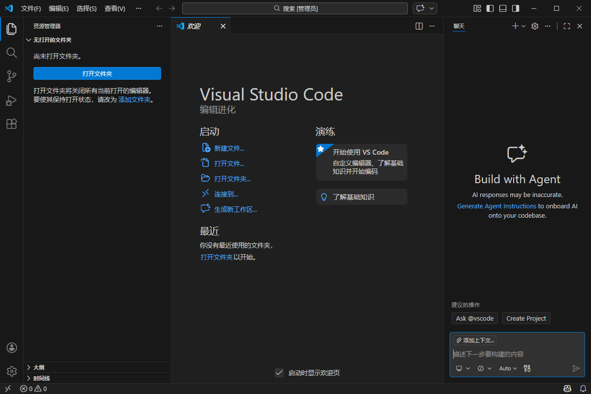The height and width of the screenshot is (394, 591).
Task: Open the Auto model dropdown in chat
Action: pyautogui.click(x=507, y=368)
